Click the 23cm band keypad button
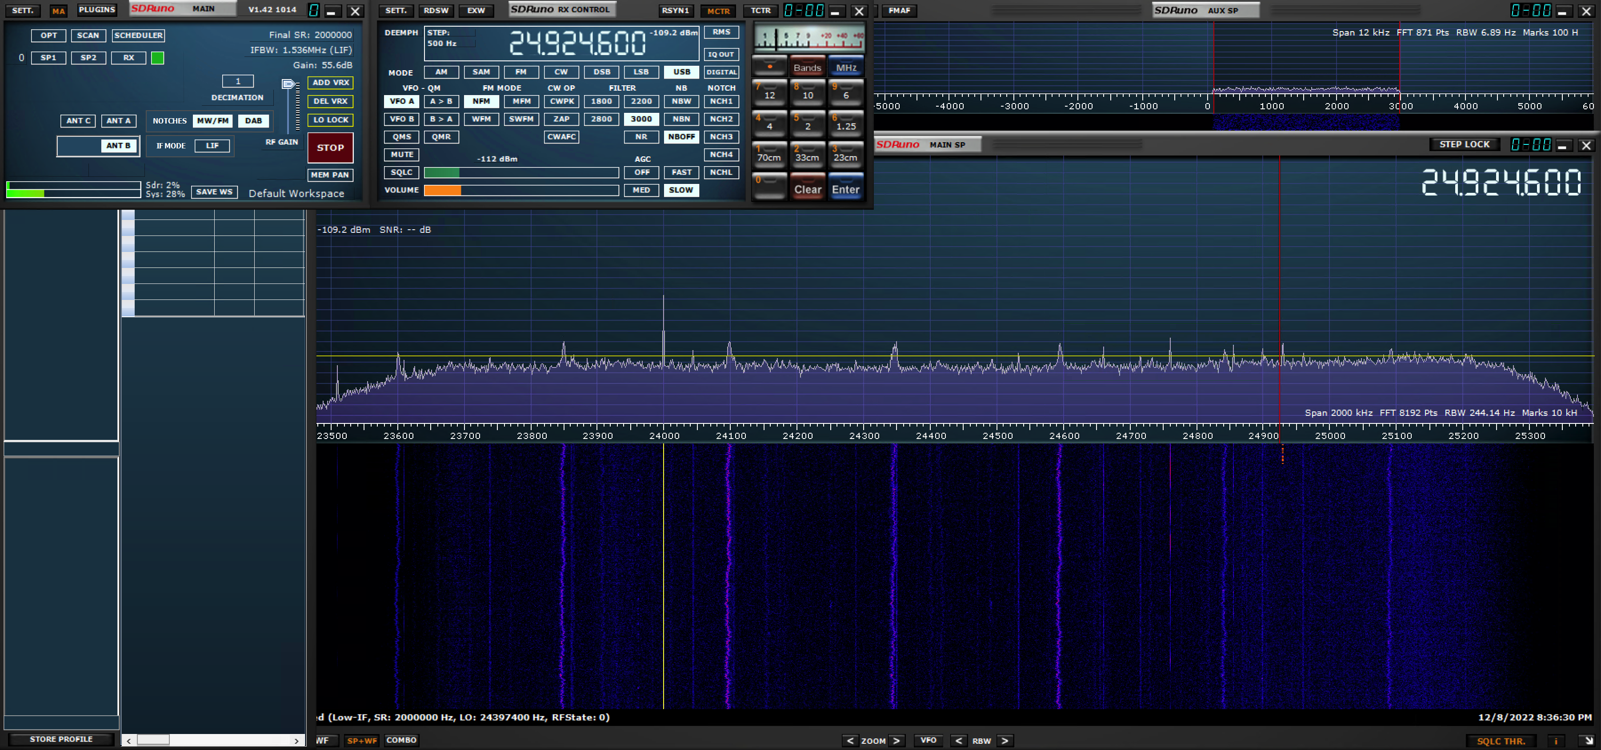Viewport: 1601px width, 750px height. pos(845,155)
